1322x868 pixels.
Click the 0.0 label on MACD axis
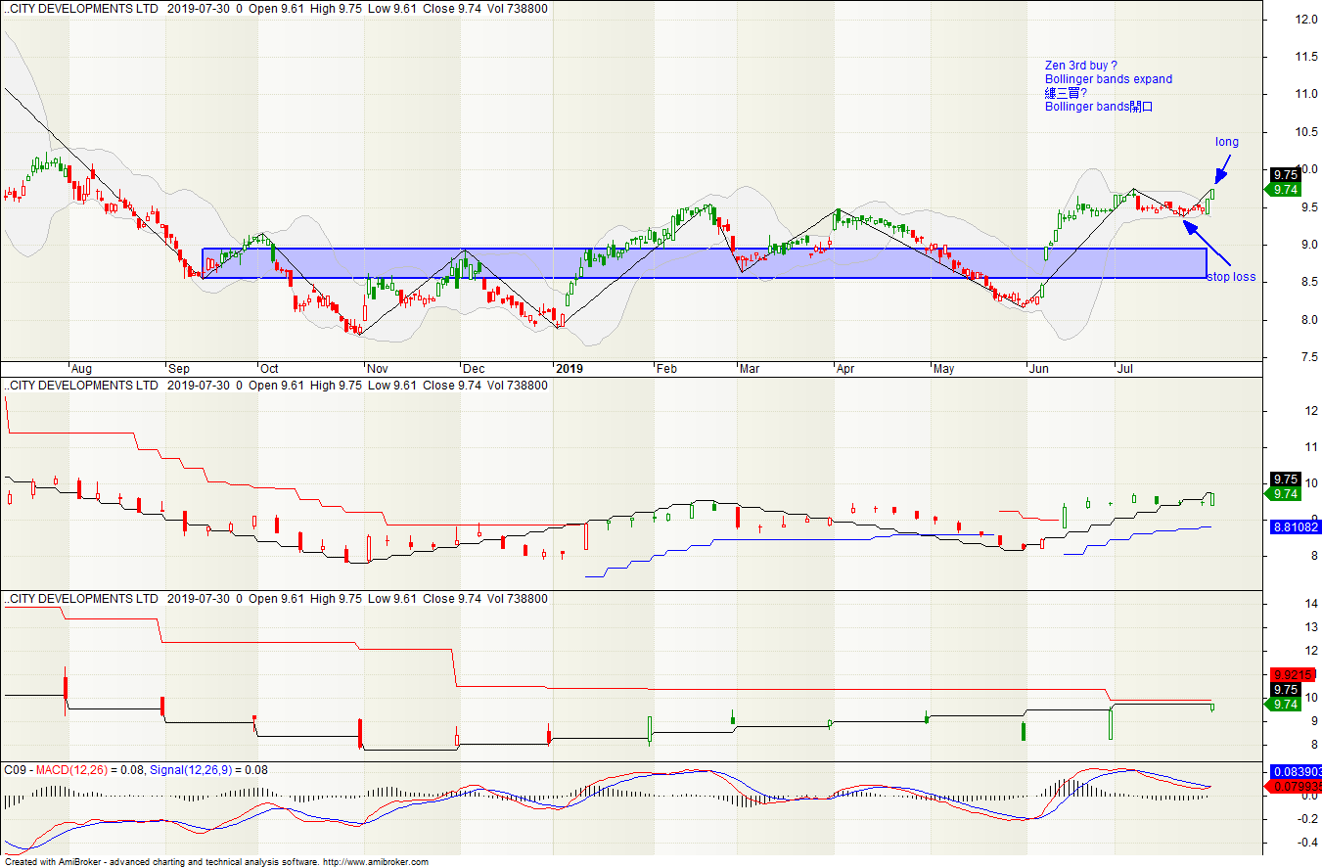pos(1309,795)
